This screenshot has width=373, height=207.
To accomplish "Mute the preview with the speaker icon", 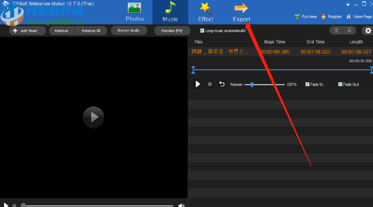I will [181, 205].
